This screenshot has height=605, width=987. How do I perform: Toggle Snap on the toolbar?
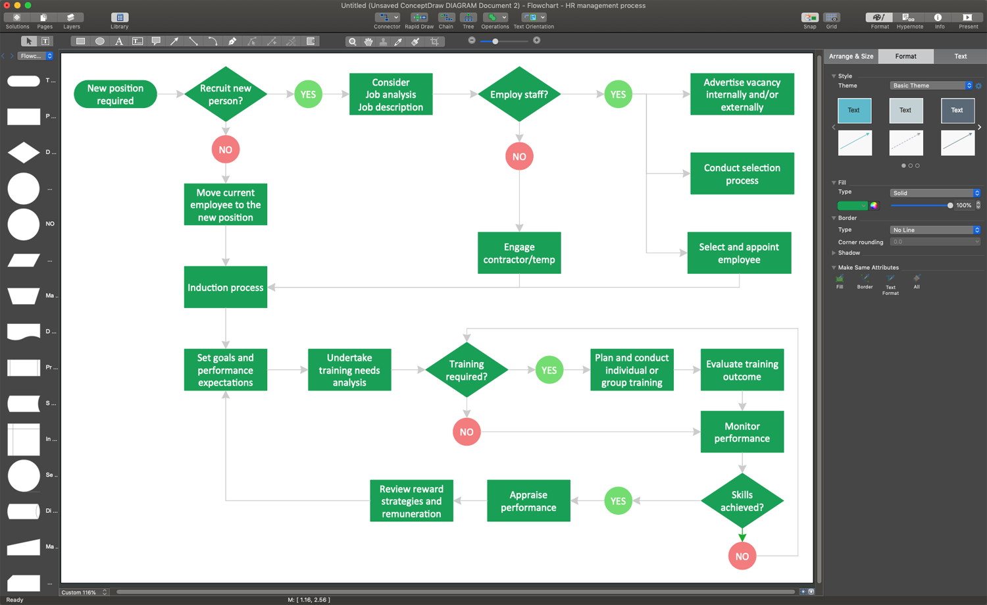pos(810,21)
